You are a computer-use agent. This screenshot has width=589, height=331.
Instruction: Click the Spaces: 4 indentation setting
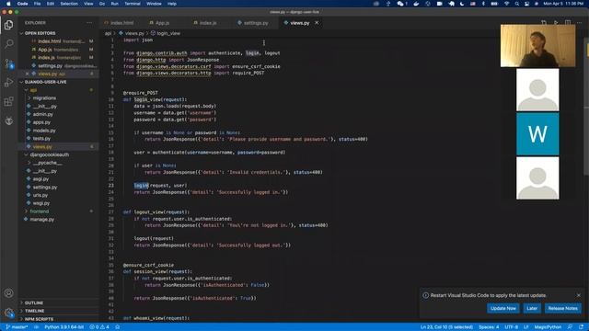click(x=489, y=327)
